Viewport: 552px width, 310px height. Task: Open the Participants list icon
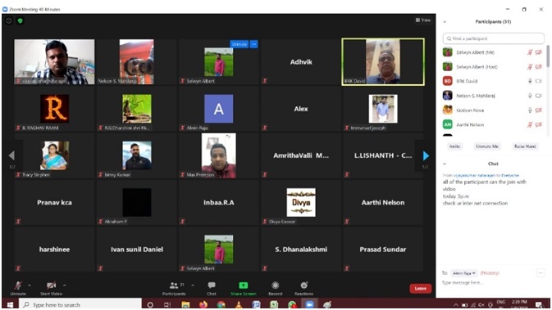click(x=174, y=285)
